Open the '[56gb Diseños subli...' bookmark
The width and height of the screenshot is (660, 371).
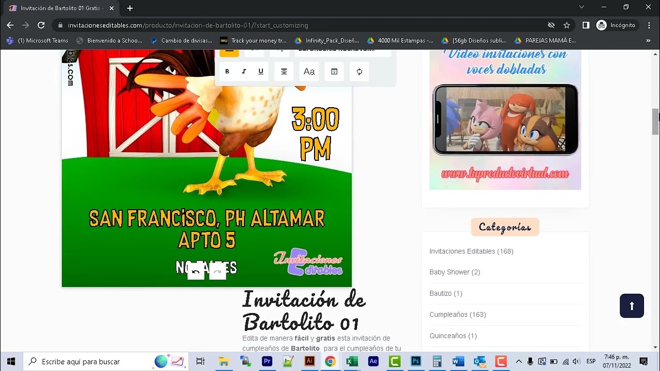(x=474, y=40)
